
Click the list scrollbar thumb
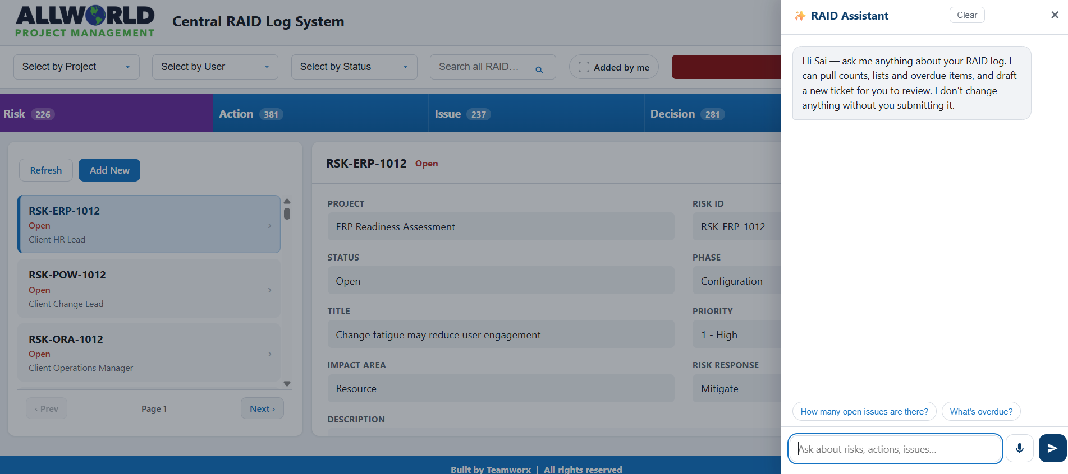(287, 213)
